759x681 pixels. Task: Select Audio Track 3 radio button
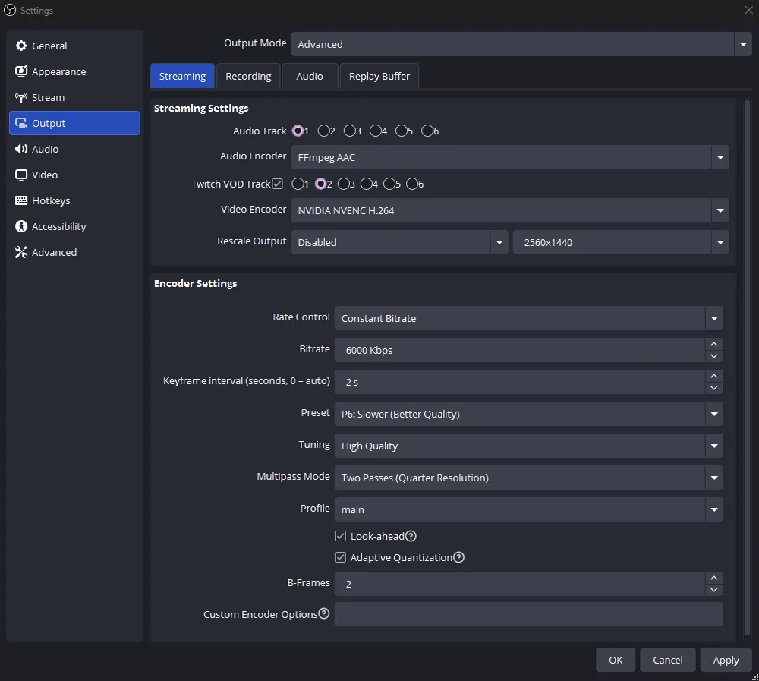tap(350, 131)
